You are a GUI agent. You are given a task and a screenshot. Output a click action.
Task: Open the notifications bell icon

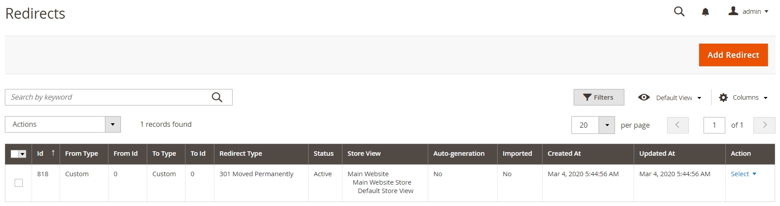pyautogui.click(x=705, y=12)
